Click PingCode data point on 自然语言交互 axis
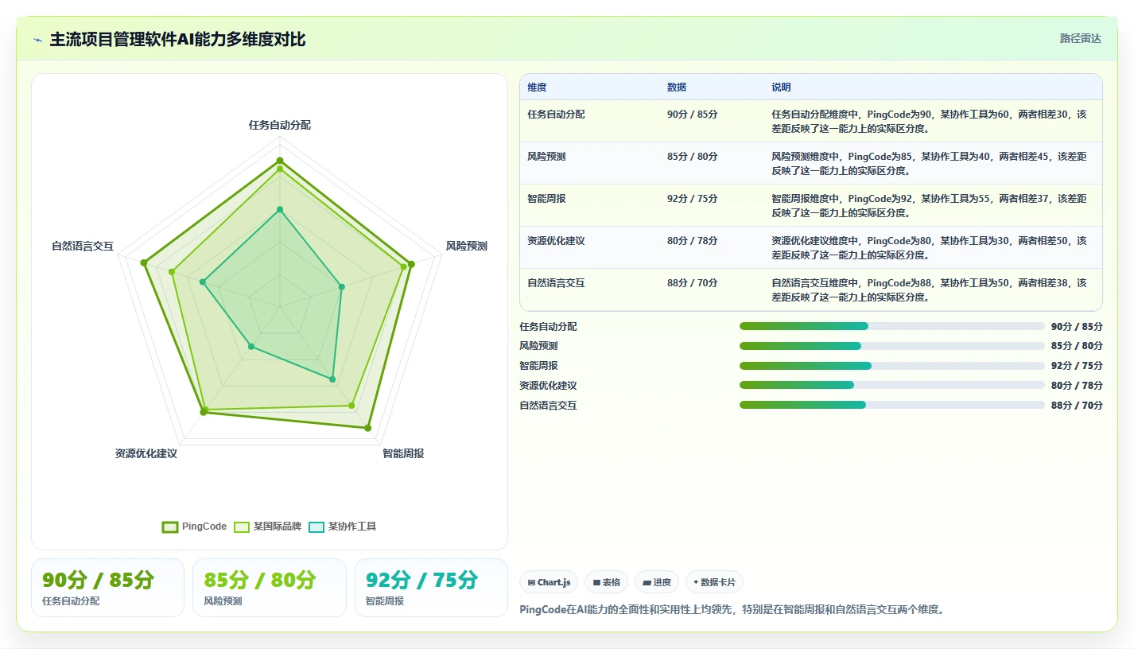The height and width of the screenshot is (649, 1134). (144, 262)
